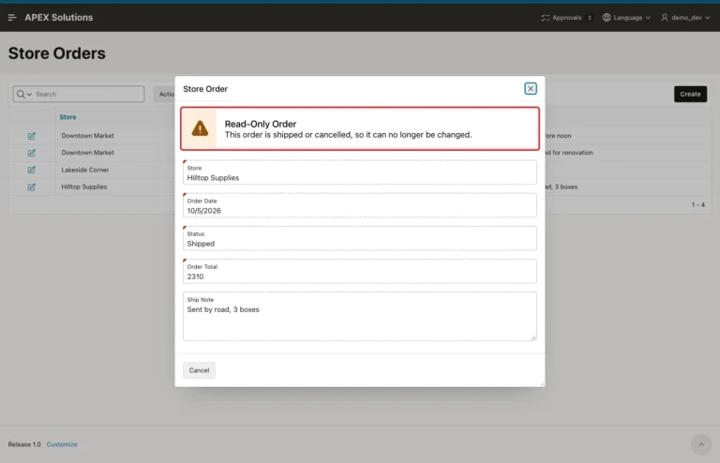Screen dimensions: 720x463
Task: Open the demo_dev user menu
Action: click(685, 18)
